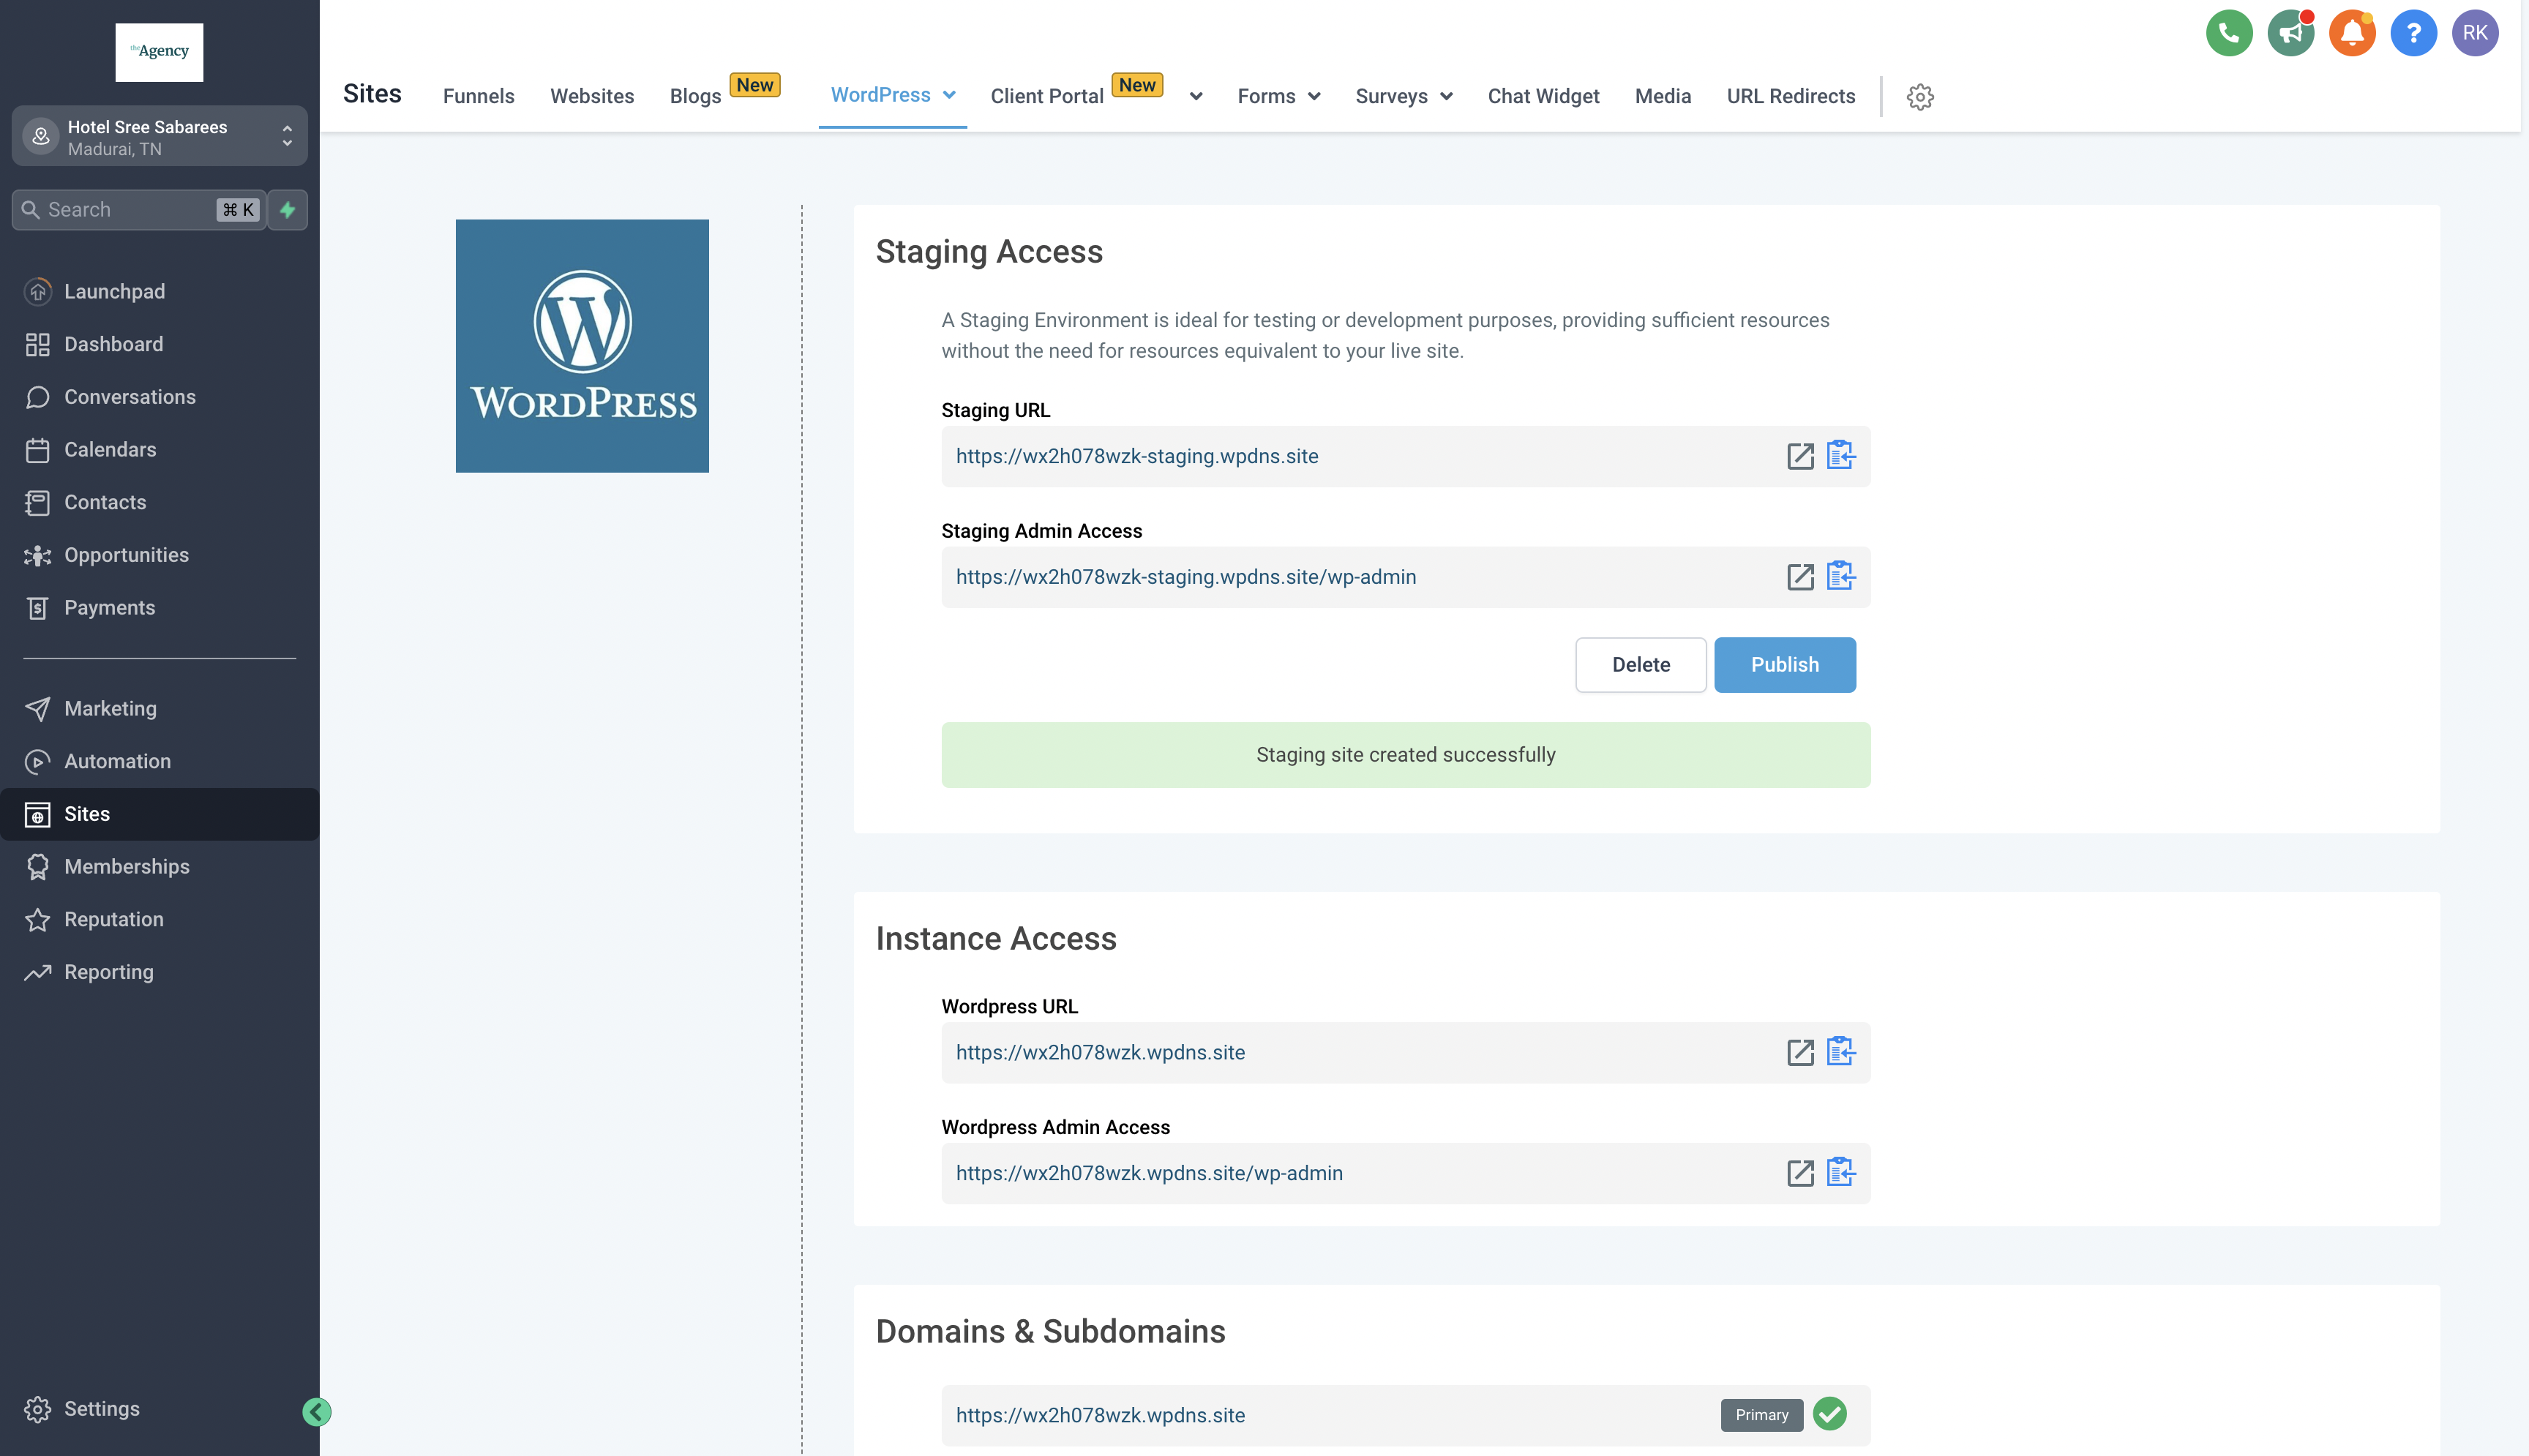Open Hotel Sree Sabarees location switcher
The height and width of the screenshot is (1456, 2529).
coord(160,137)
